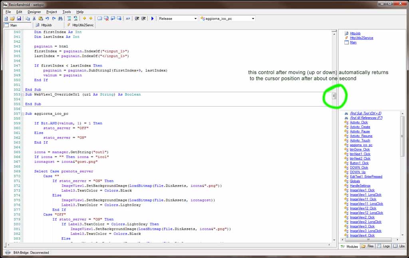The height and width of the screenshot is (258, 409).
Task: Click the navigate backward yellow arrow
Action: click(x=84, y=18)
